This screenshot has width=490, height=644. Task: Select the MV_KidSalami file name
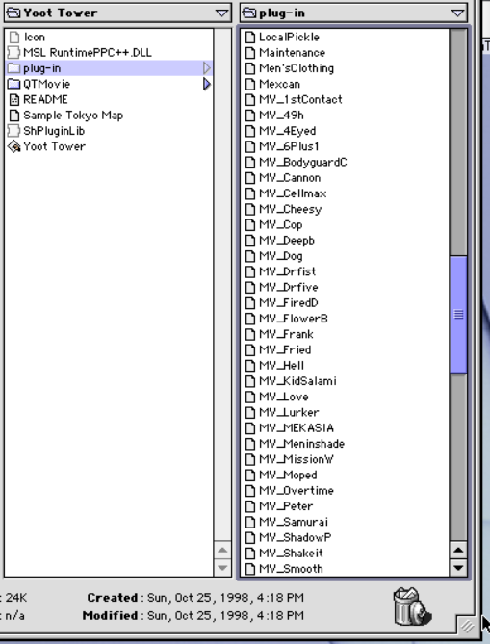click(x=297, y=381)
